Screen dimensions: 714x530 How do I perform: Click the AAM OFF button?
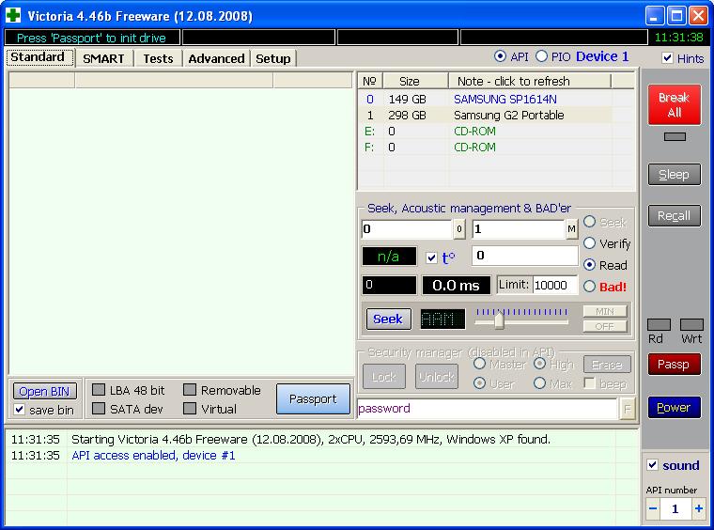point(605,326)
